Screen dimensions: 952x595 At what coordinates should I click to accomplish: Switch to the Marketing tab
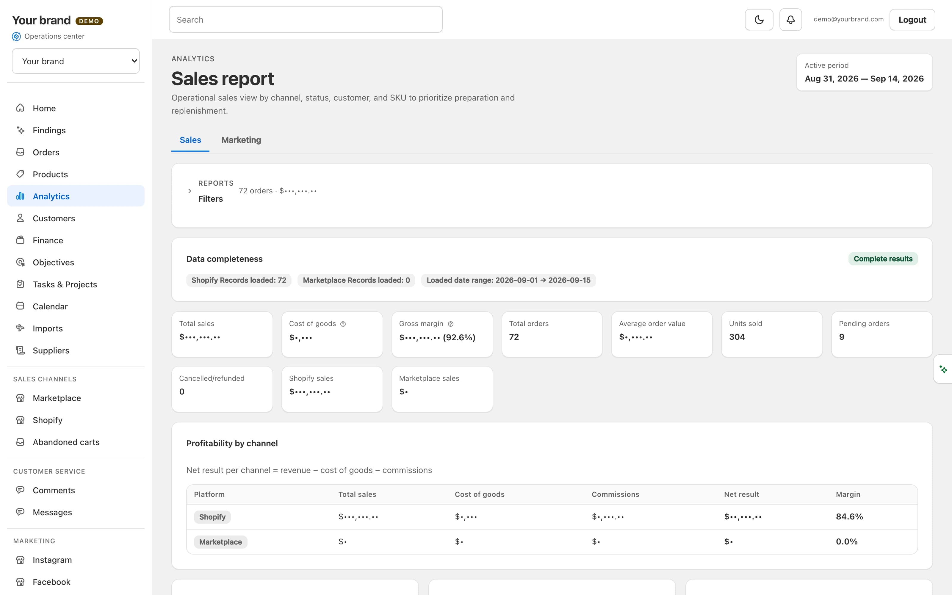[241, 140]
